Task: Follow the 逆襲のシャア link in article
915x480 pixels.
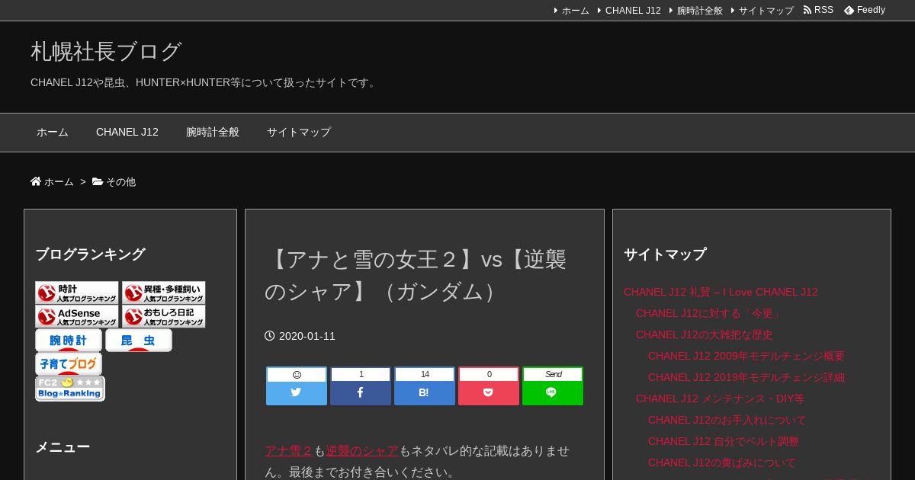Action: 362,451
